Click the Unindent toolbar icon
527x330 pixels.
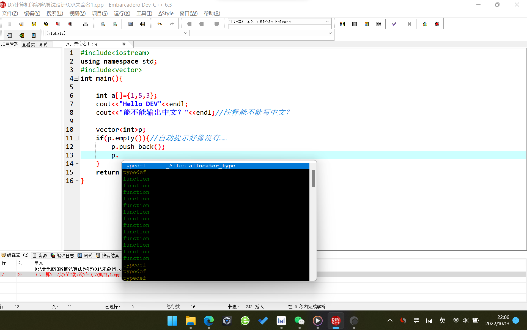[201, 24]
